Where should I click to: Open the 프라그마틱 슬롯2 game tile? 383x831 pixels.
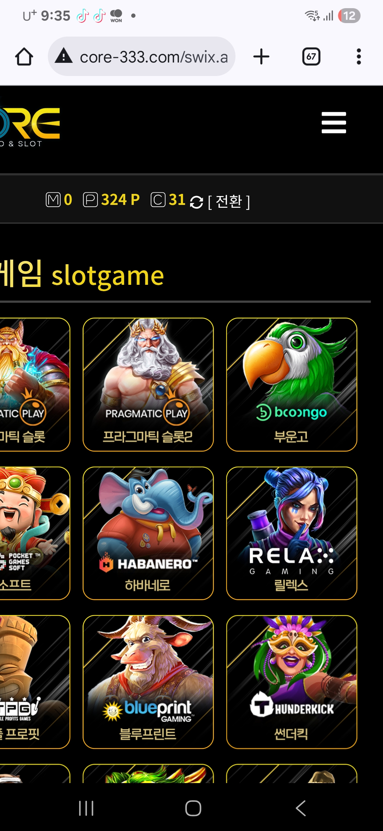[x=148, y=385]
